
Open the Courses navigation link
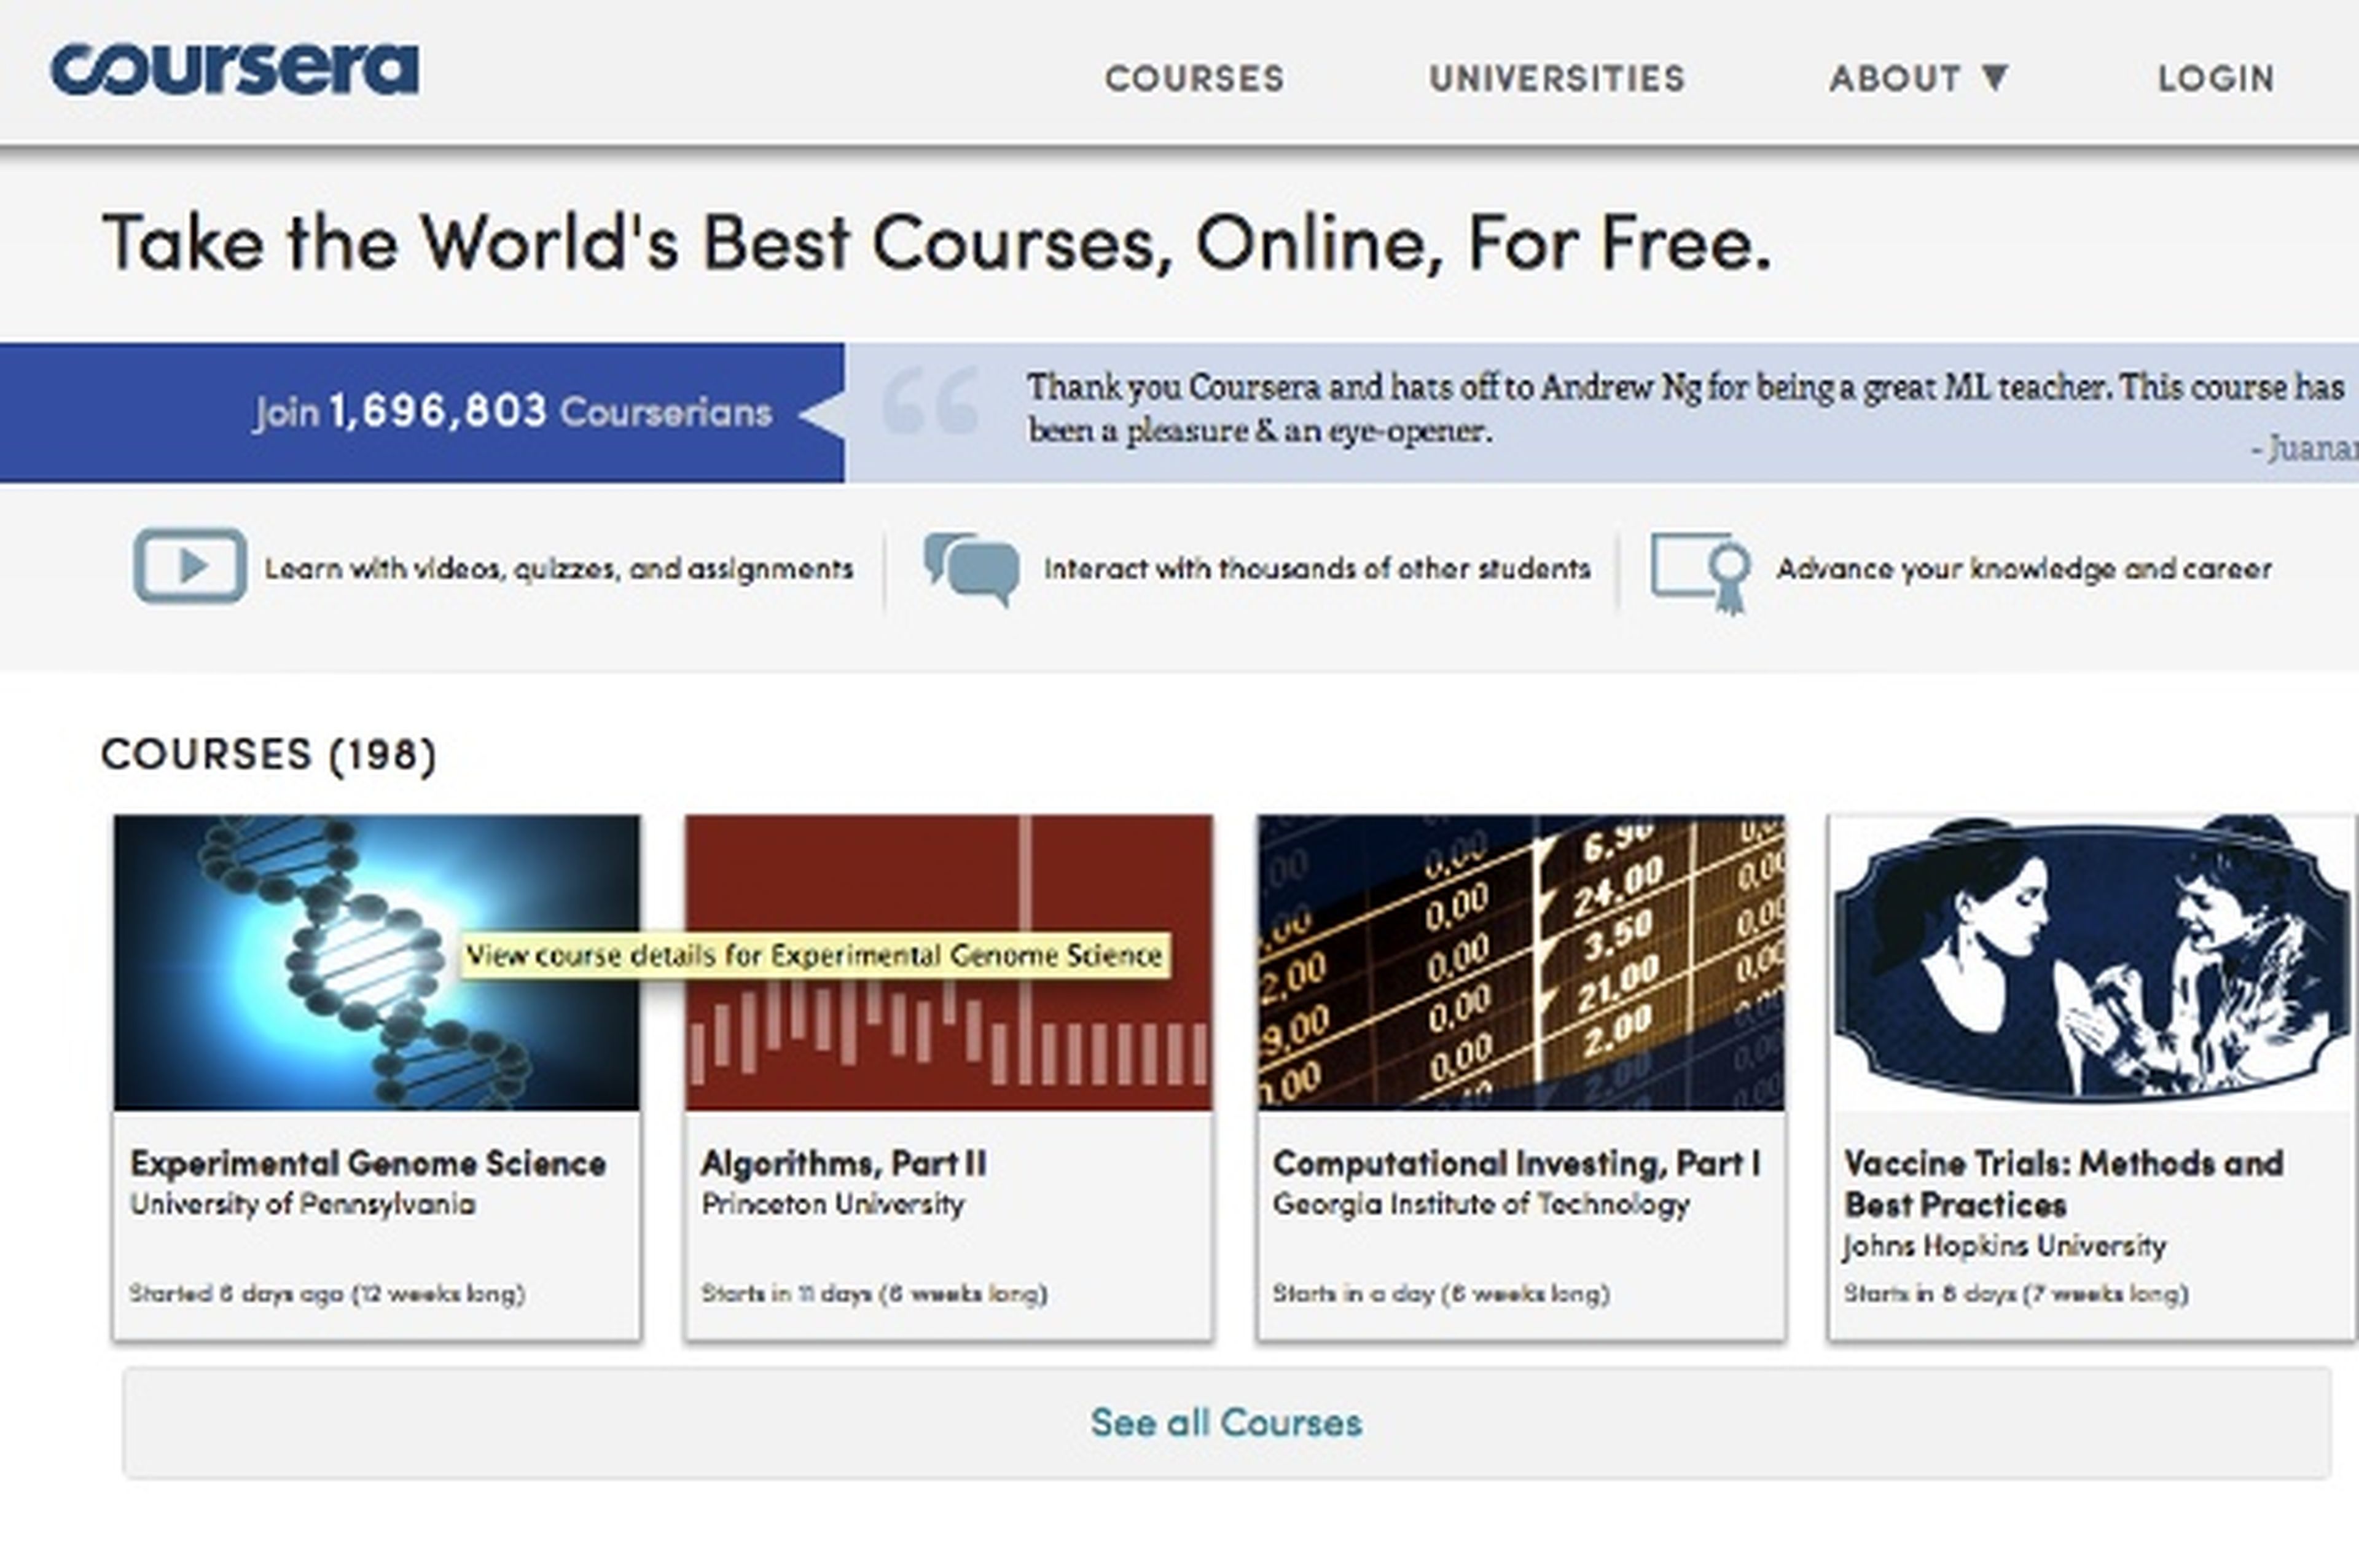(x=1194, y=78)
